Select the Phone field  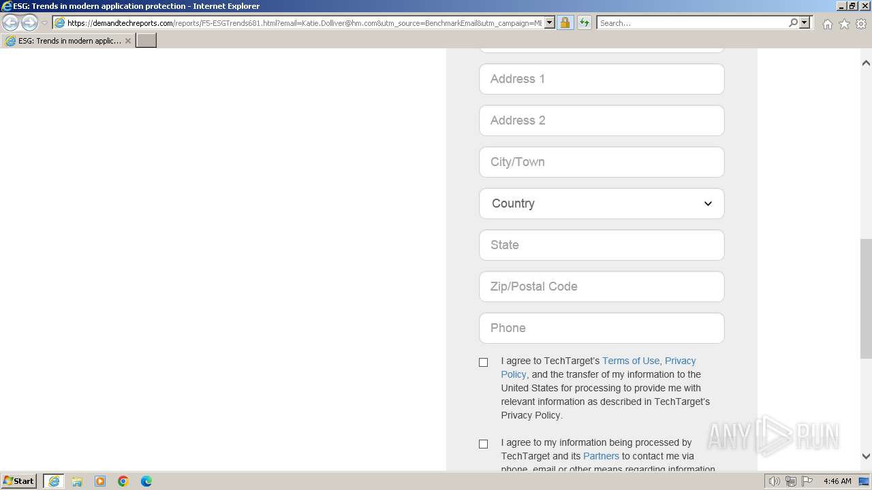[602, 328]
